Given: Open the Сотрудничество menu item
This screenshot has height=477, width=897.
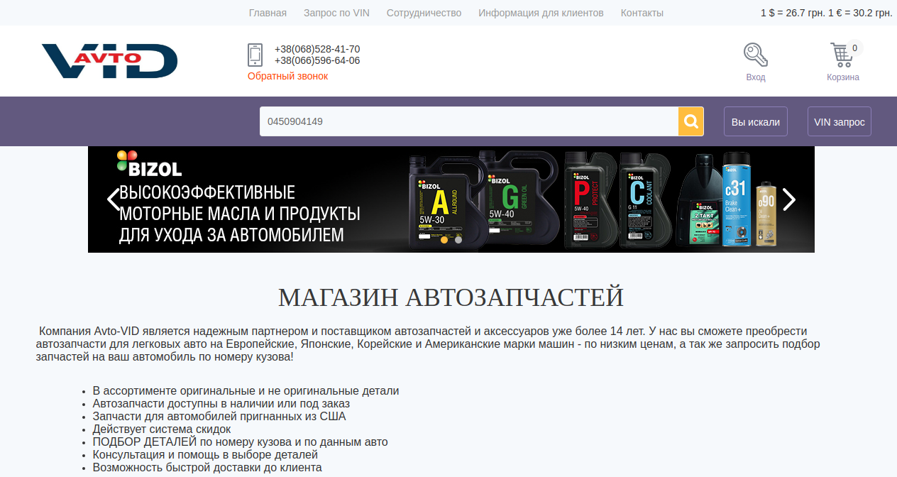Looking at the screenshot, I should coord(424,13).
